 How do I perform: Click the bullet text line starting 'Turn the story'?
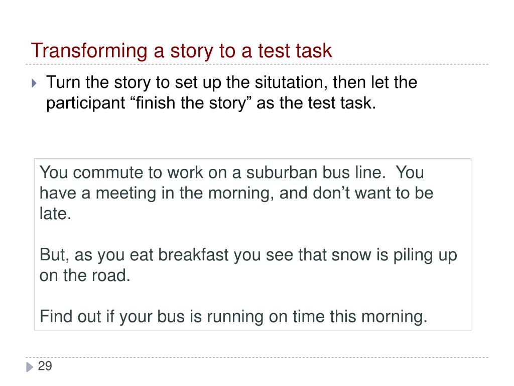tap(231, 82)
